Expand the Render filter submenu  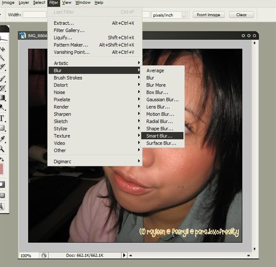click(x=95, y=107)
